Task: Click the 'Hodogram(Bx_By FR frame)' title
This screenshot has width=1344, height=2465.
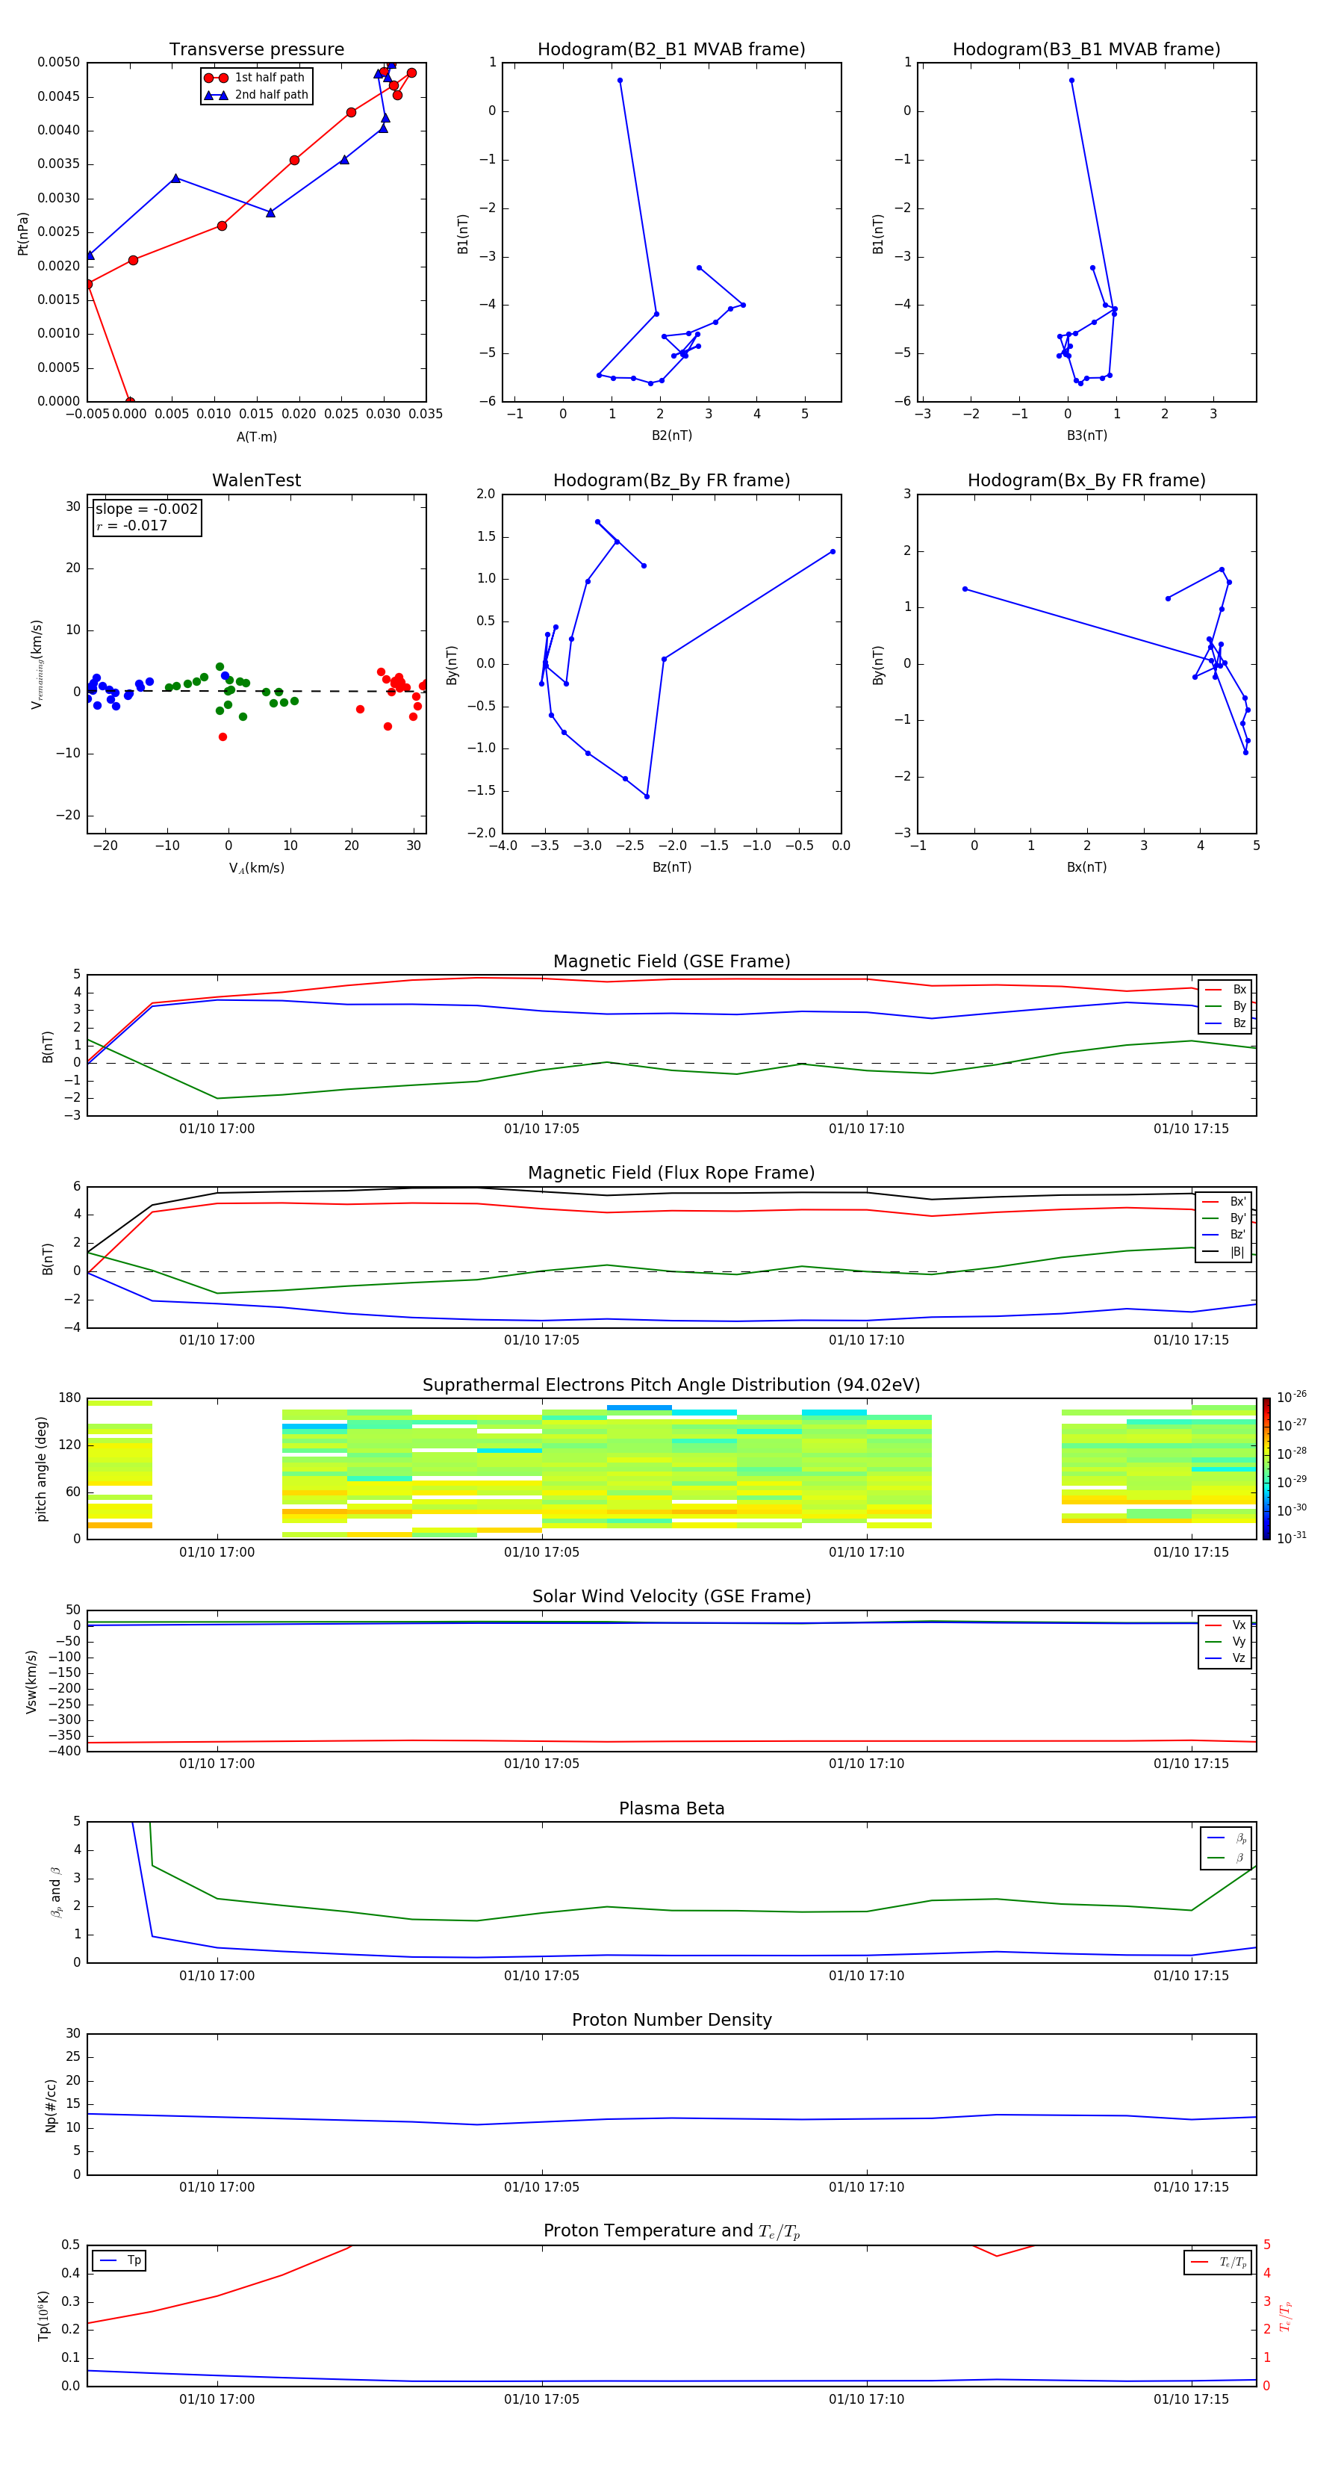Action: [1086, 480]
